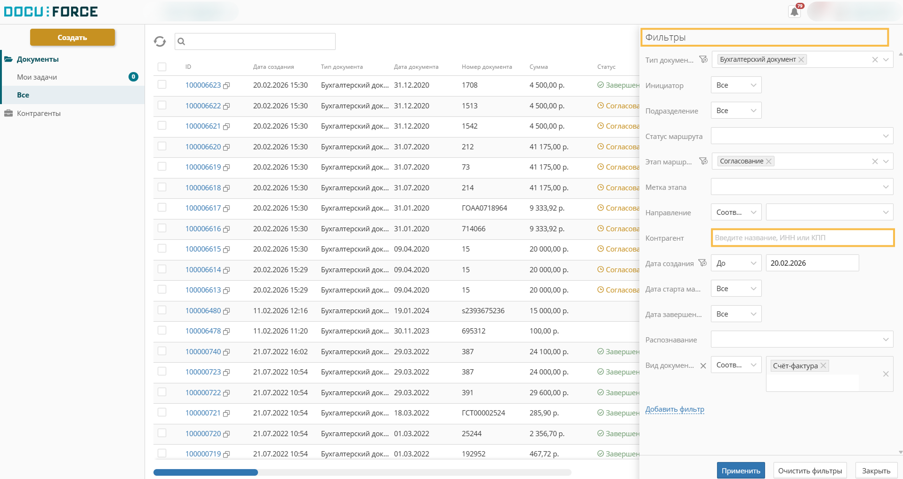Screen dimensions: 903x479
Task: Click the open-in-new-window icon for document 100006623
Action: pyautogui.click(x=226, y=86)
